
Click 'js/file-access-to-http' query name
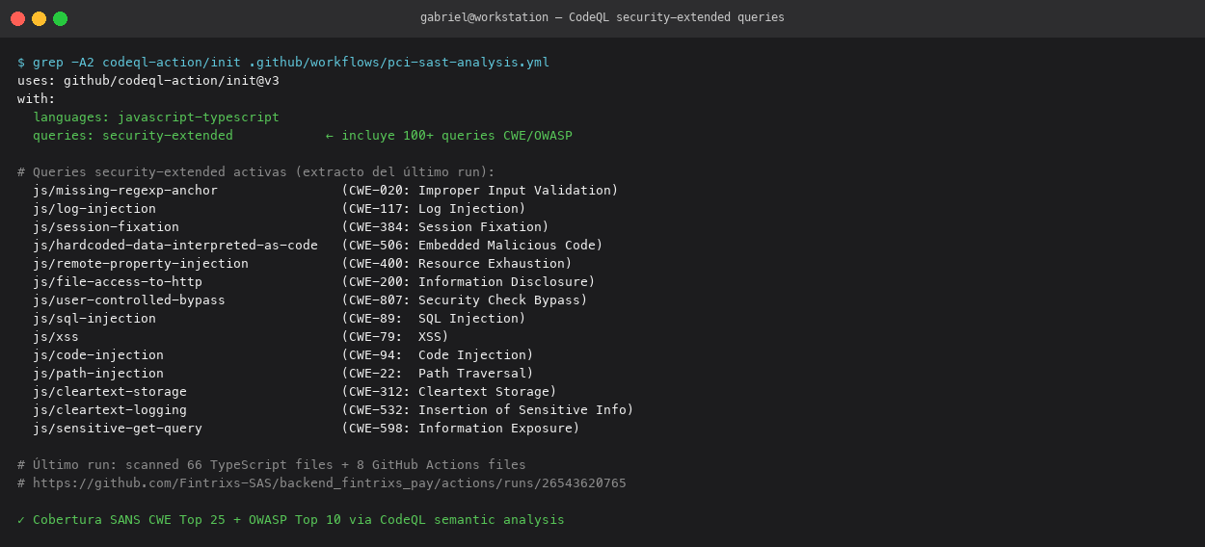(x=118, y=282)
